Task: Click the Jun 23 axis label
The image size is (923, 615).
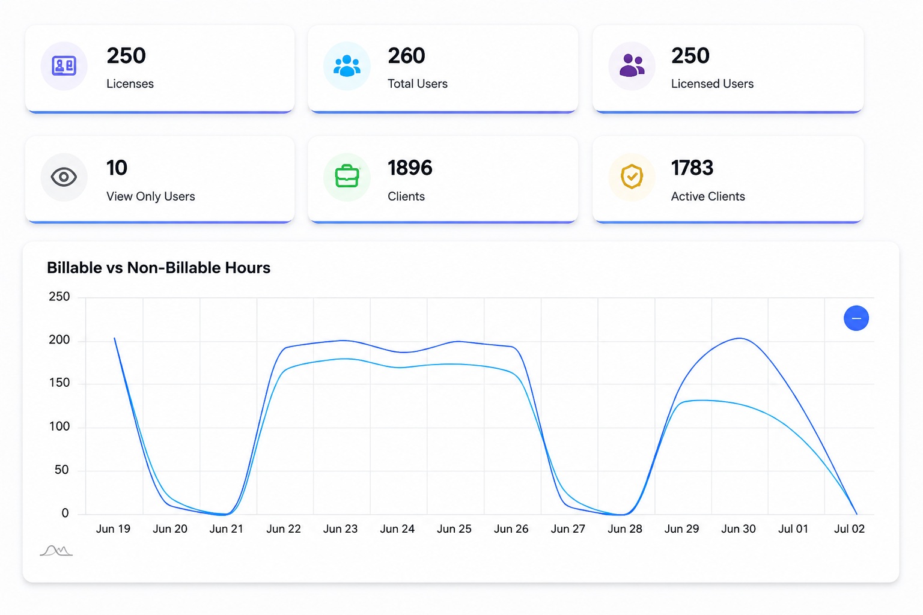Action: [340, 529]
